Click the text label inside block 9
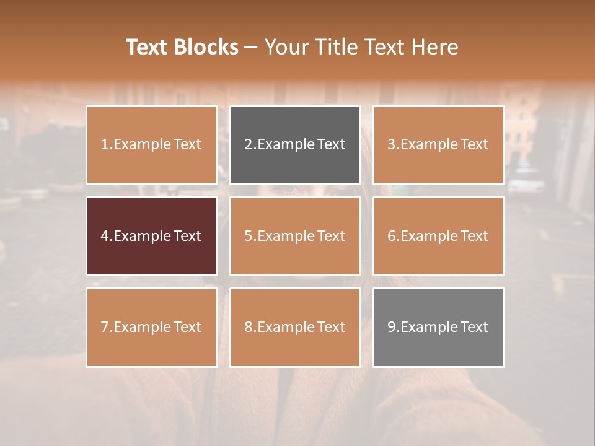The width and height of the screenshot is (595, 446). point(438,327)
